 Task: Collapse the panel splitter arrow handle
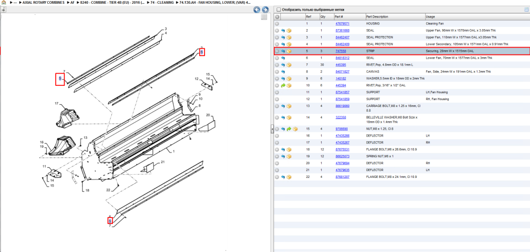(x=272, y=129)
